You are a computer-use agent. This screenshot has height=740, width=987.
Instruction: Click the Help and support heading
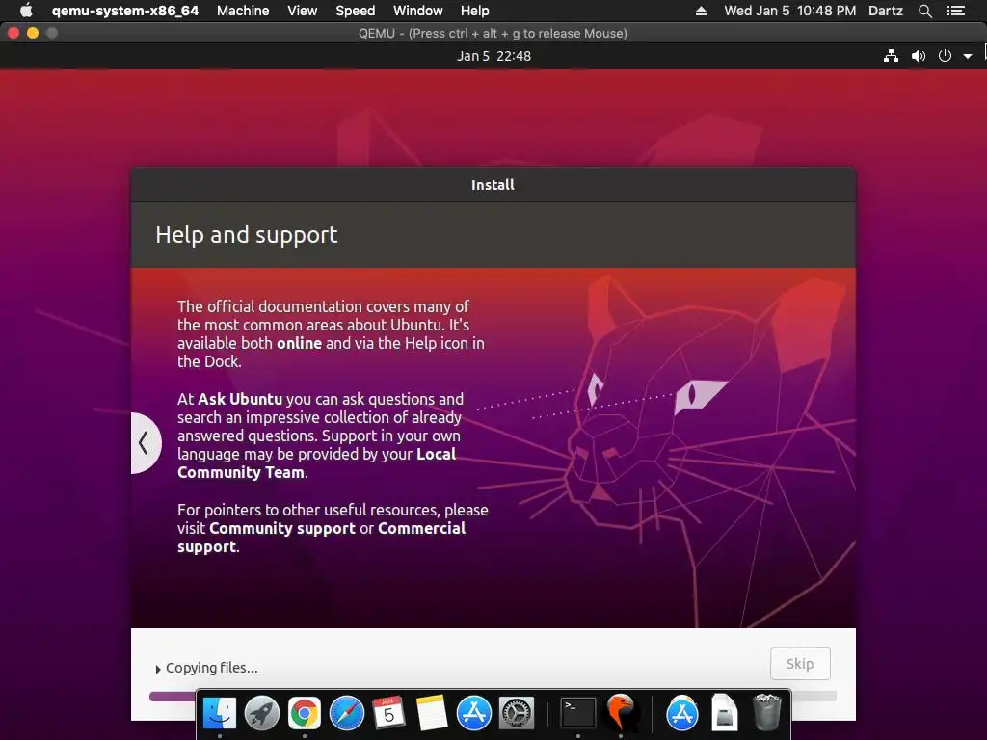(x=247, y=235)
